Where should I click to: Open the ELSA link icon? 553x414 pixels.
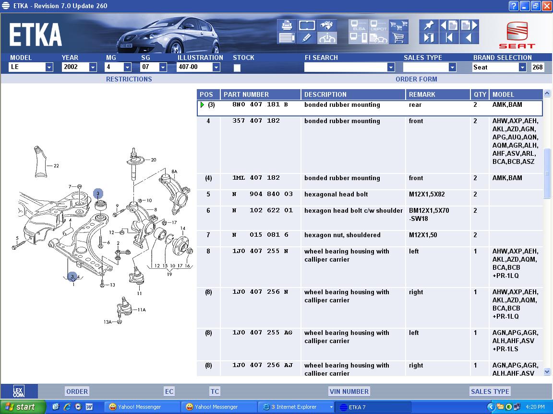[x=358, y=25]
